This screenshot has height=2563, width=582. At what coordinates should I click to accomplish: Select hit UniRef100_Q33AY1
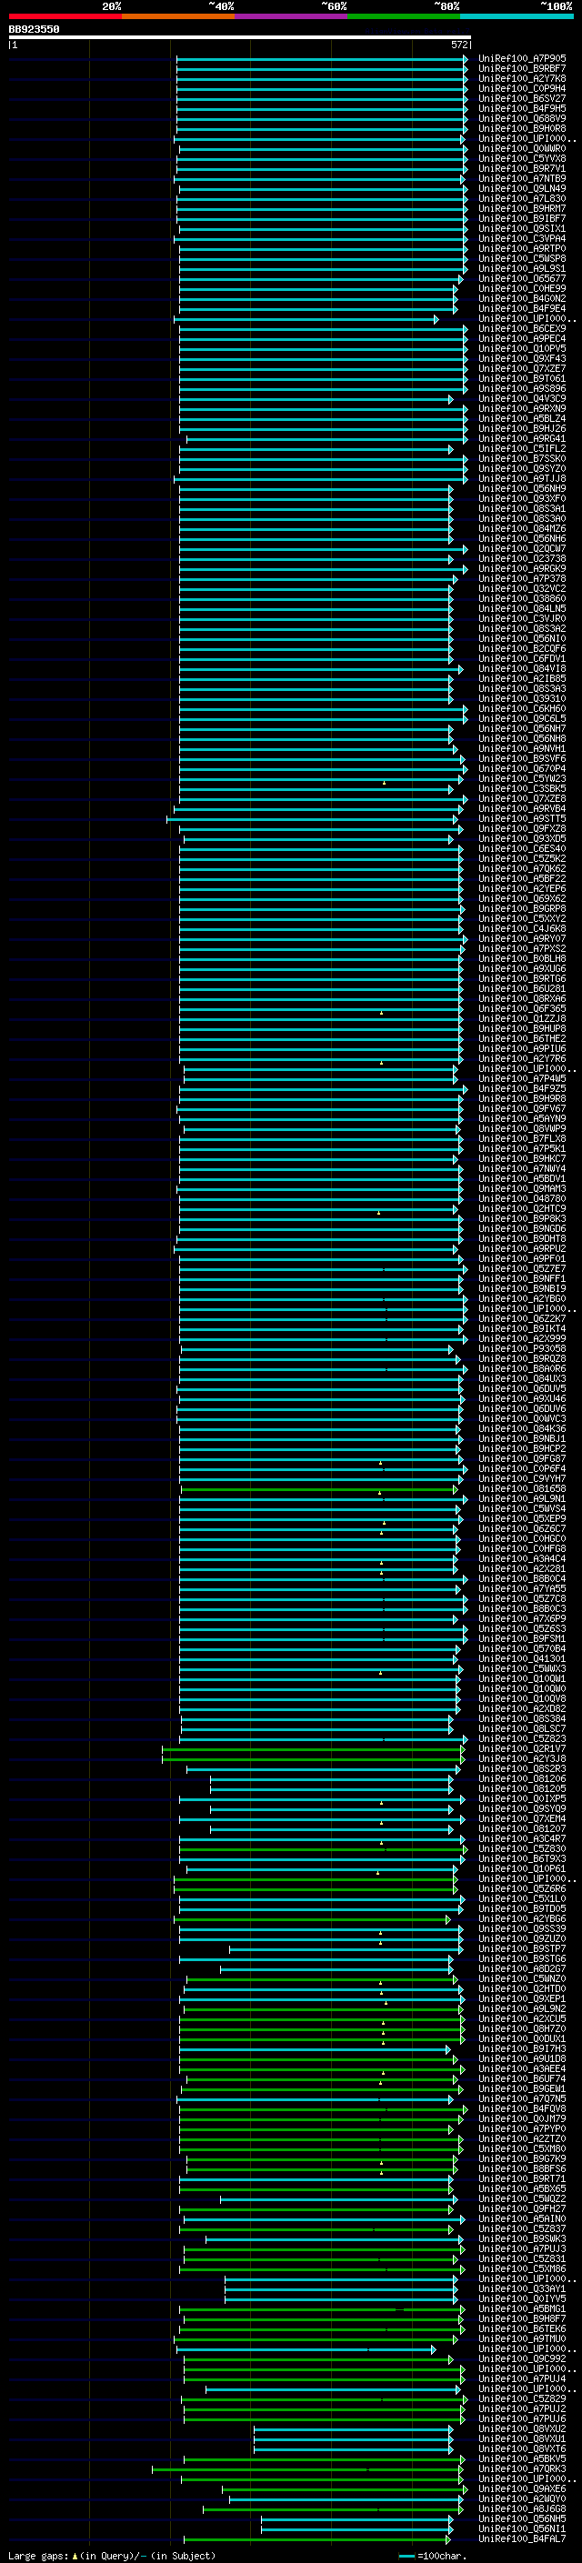point(522,2288)
